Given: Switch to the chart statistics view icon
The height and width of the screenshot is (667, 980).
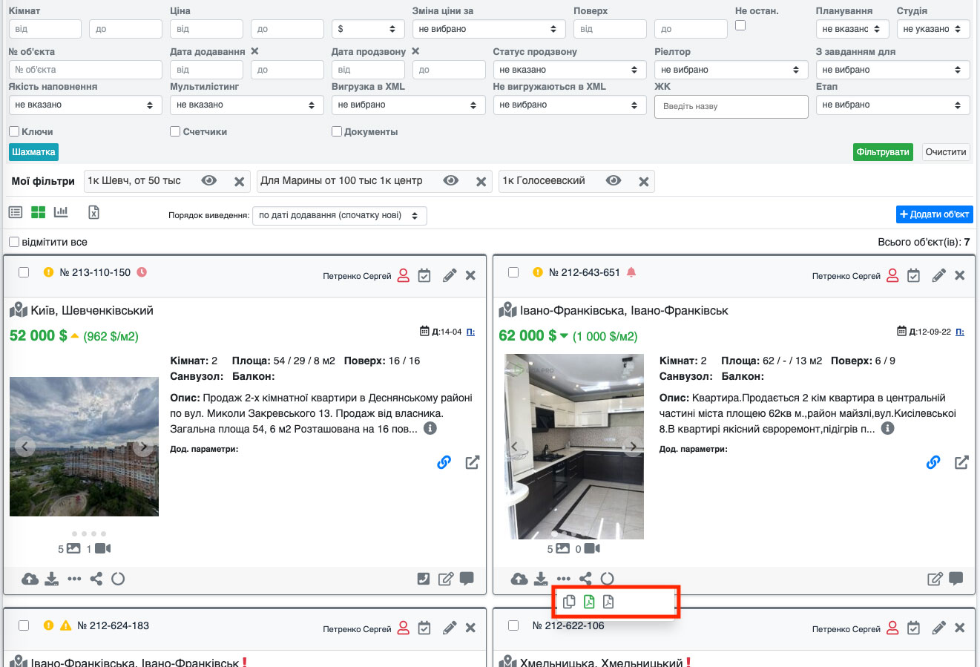Looking at the screenshot, I should (61, 212).
